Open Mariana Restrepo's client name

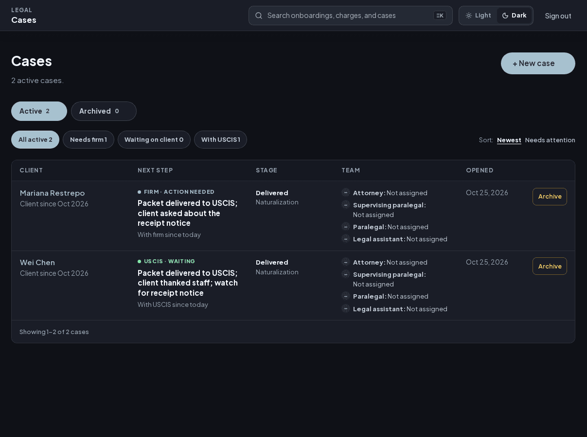(x=53, y=193)
